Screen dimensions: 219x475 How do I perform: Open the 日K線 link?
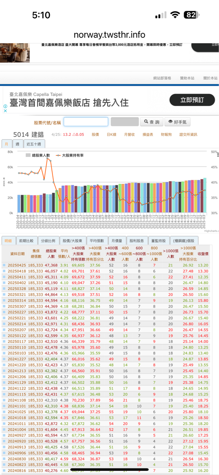[x=112, y=134]
